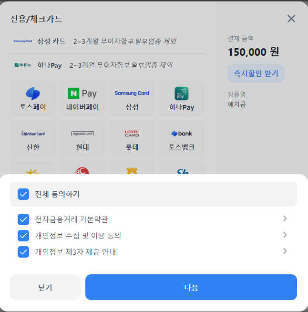Click the blue 다음 button
The width and height of the screenshot is (308, 312).
pos(191,287)
